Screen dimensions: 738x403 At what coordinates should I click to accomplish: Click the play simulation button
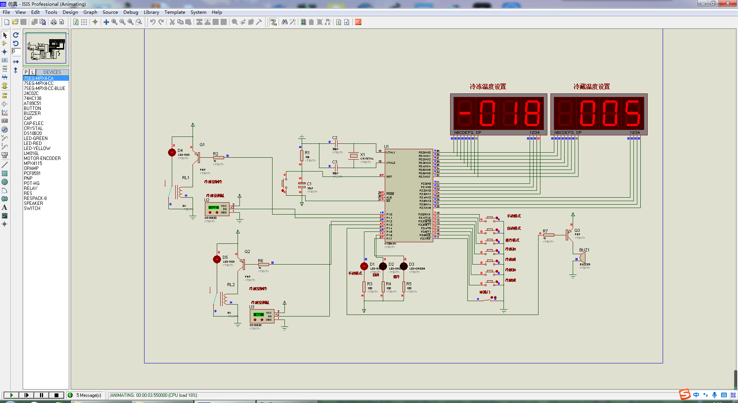point(11,395)
